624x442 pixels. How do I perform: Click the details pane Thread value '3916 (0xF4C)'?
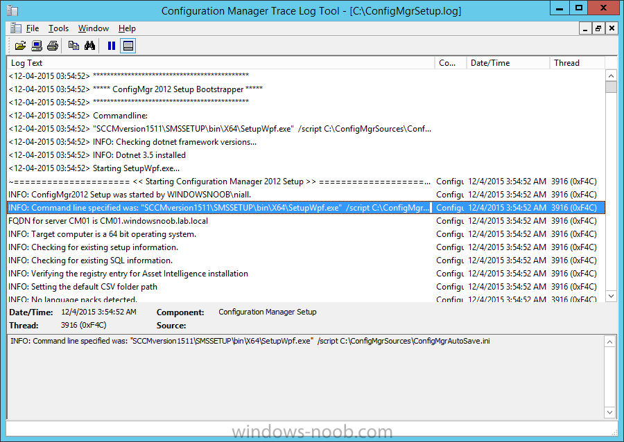[84, 325]
